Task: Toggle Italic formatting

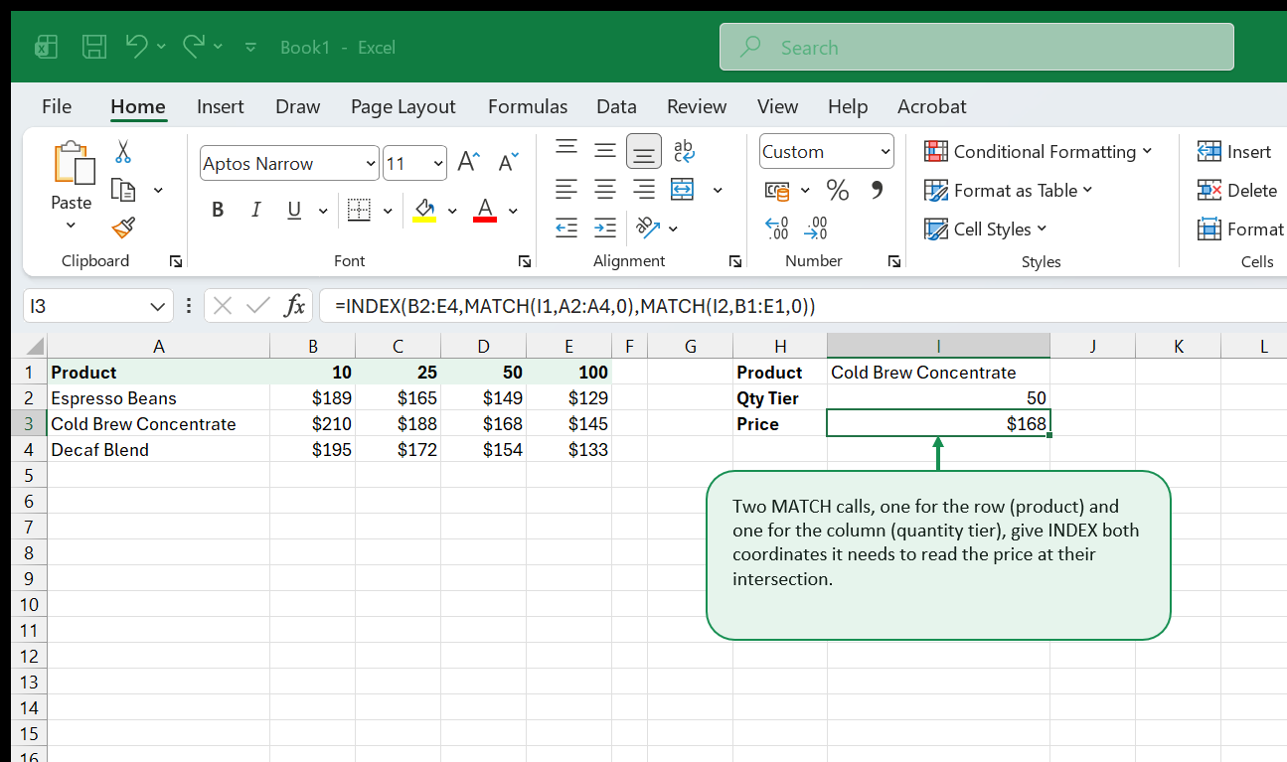Action: [256, 210]
